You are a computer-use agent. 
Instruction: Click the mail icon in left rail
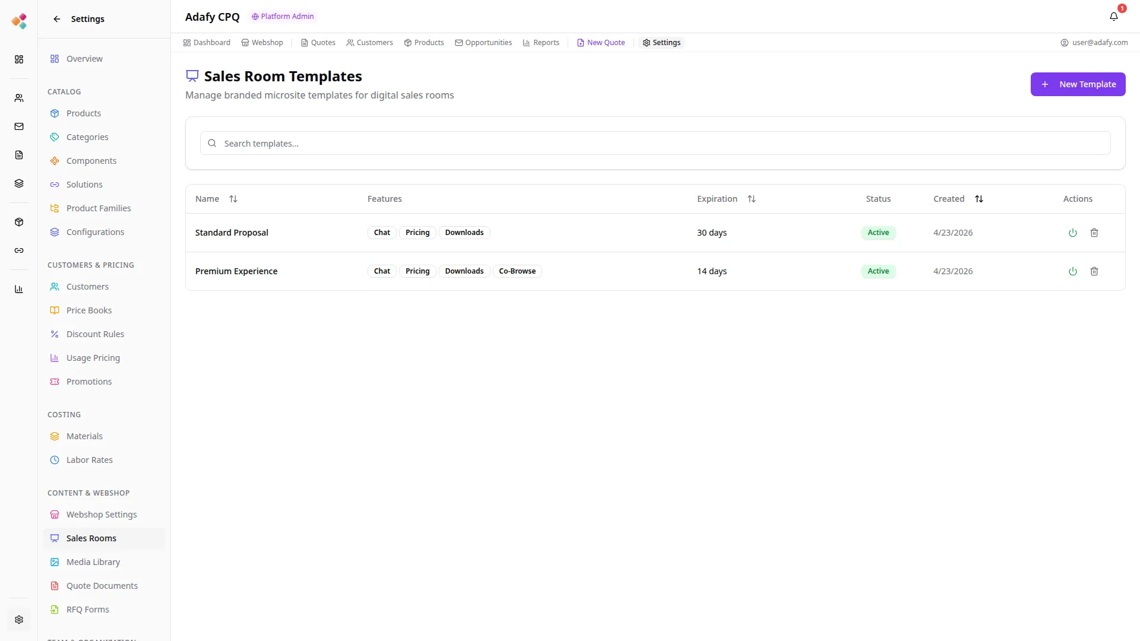coord(19,126)
